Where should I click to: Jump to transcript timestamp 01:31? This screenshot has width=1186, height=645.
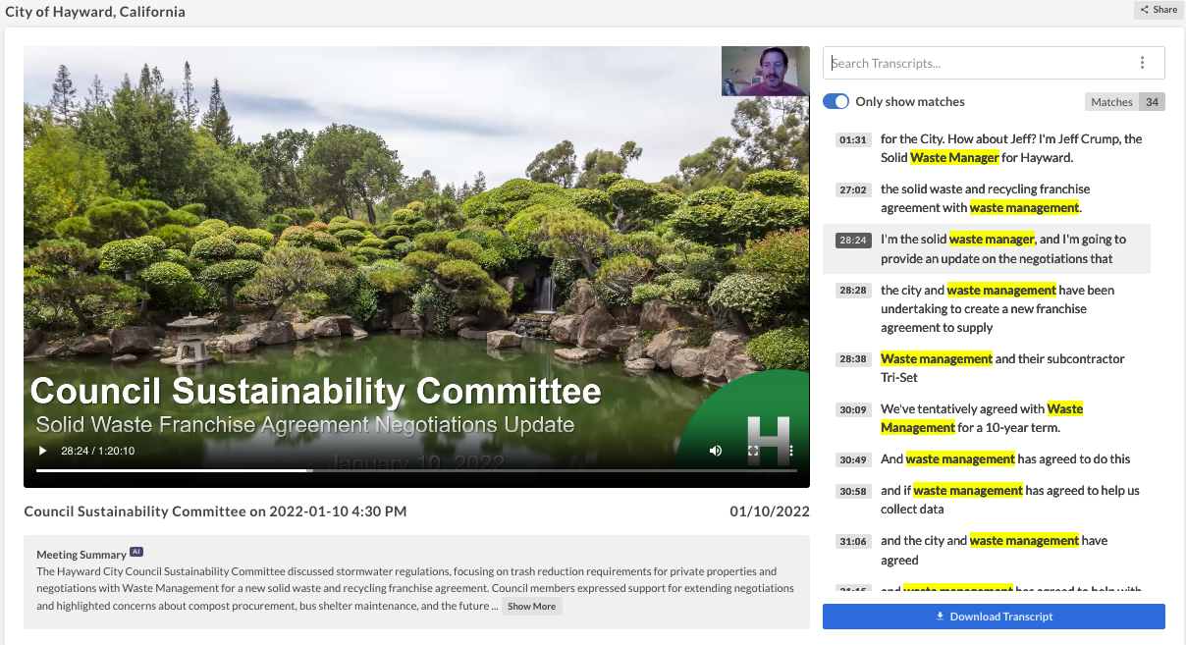tap(852, 140)
